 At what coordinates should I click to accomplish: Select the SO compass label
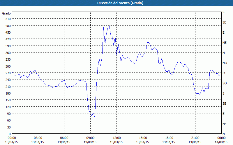(x=225, y=83)
